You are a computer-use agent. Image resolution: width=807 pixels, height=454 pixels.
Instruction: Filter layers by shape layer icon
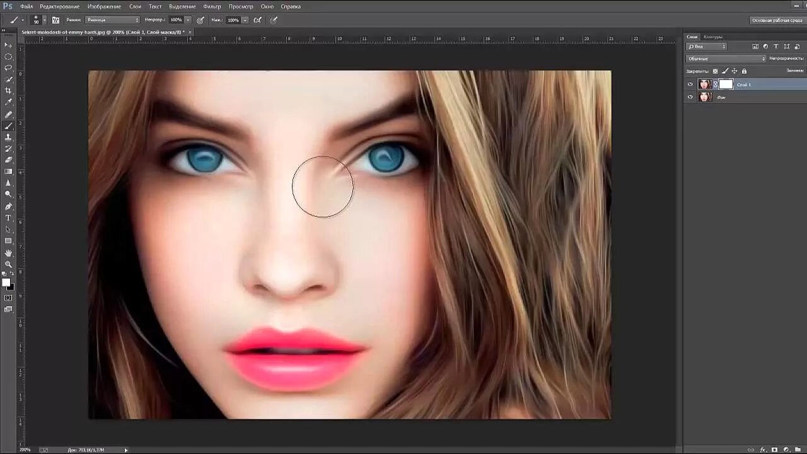point(786,47)
